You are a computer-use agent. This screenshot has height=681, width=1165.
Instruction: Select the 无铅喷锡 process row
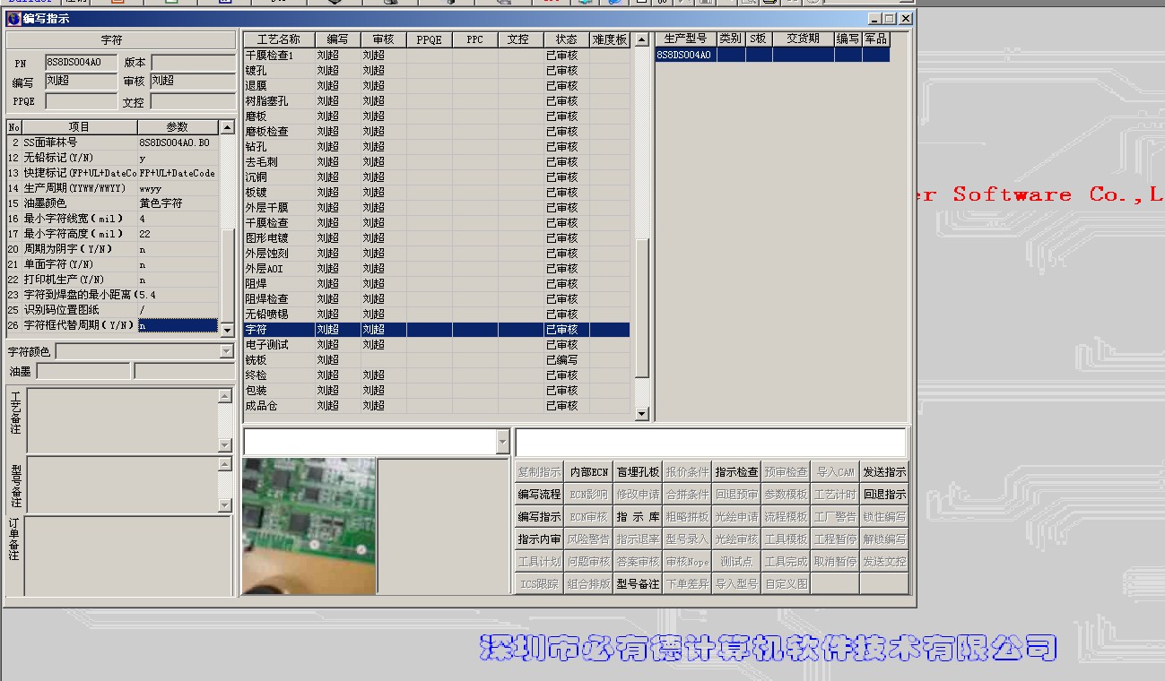437,315
